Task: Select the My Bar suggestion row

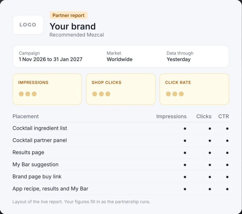Action: [x=121, y=165]
